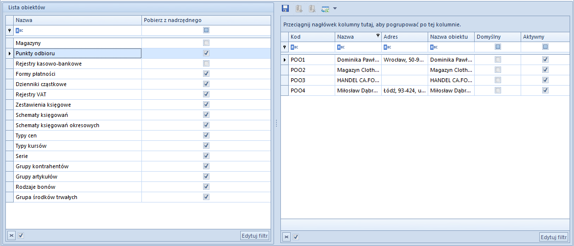Sort by Nazwa obiektu column header
Screen dimensions: 574x246
point(451,37)
